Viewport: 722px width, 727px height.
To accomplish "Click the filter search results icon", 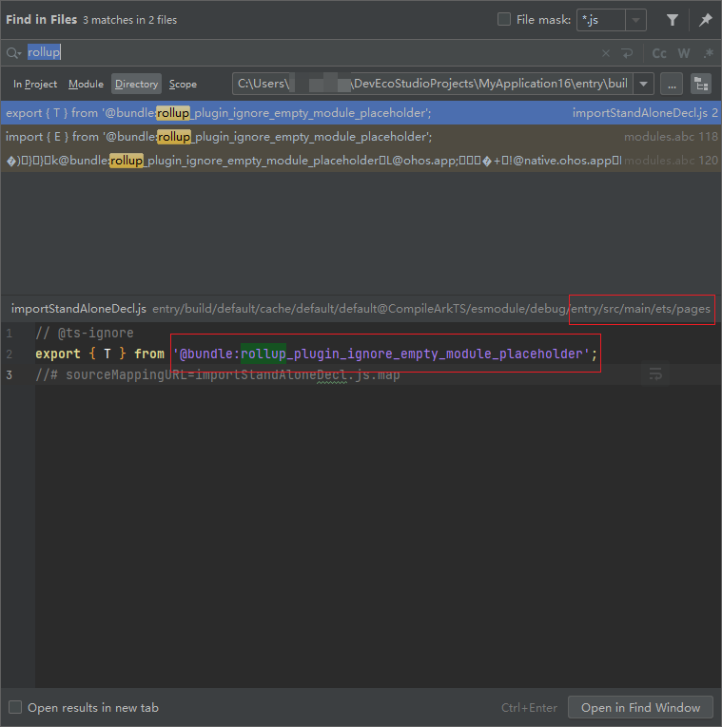I will [x=673, y=20].
